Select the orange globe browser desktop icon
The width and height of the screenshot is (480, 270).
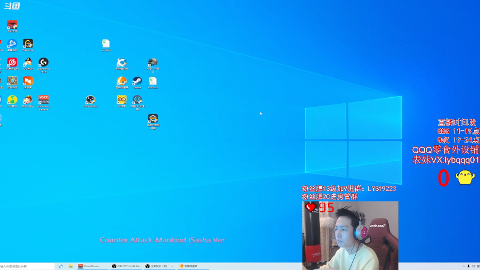click(122, 82)
